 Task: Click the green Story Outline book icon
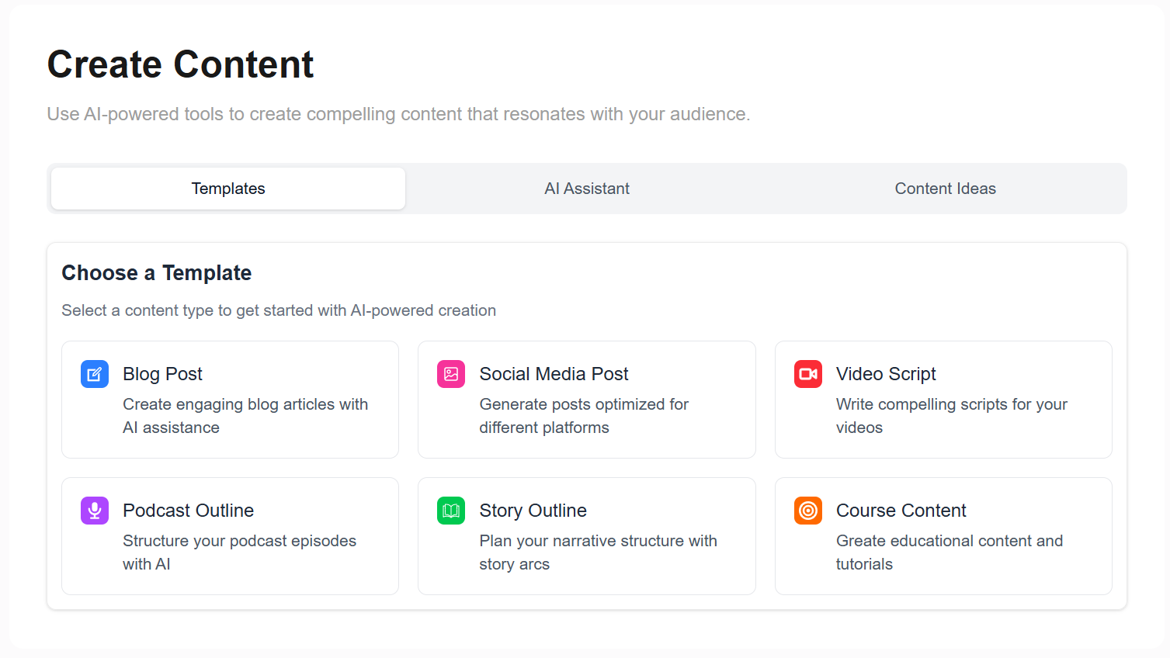451,511
